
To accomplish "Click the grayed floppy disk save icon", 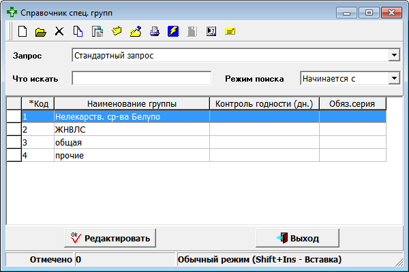I will pos(192,31).
